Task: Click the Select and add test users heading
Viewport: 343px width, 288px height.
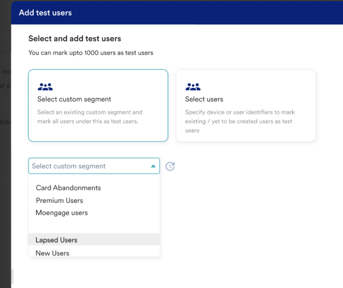Action: (x=75, y=39)
